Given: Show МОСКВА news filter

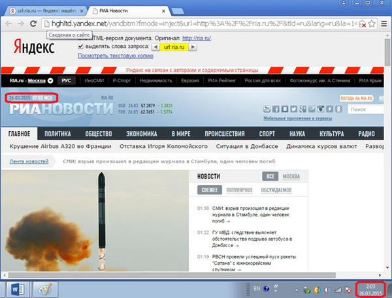Looking at the screenshot, I should (291, 177).
